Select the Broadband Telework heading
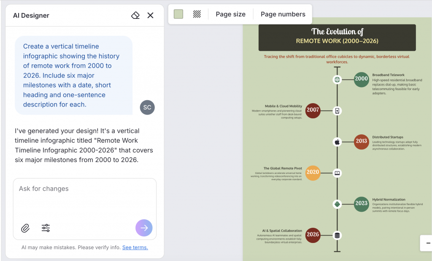The image size is (432, 261). (388, 75)
